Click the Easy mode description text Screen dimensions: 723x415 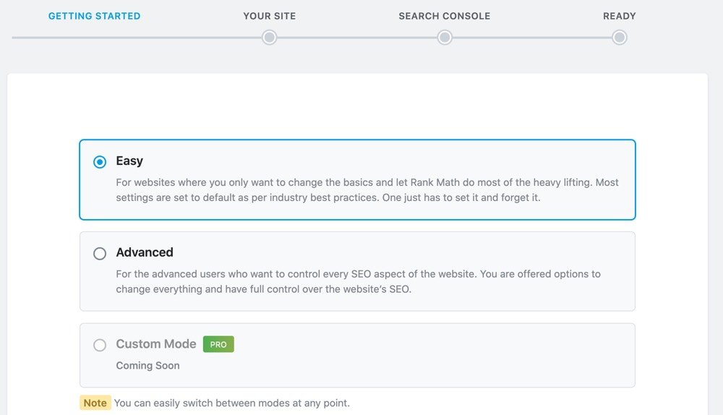[x=367, y=190]
